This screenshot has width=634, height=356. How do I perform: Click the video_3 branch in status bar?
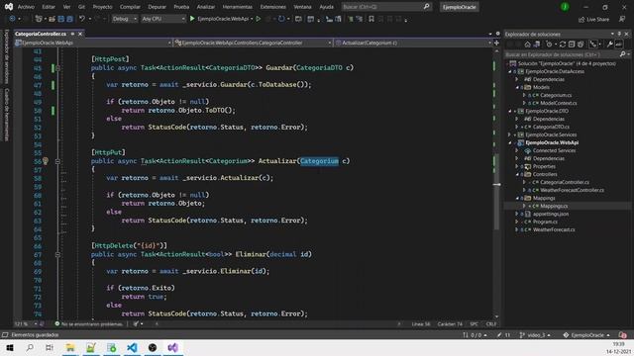click(535, 335)
